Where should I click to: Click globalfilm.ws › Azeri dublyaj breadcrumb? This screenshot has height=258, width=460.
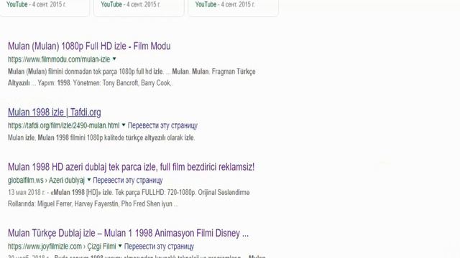tap(46, 180)
